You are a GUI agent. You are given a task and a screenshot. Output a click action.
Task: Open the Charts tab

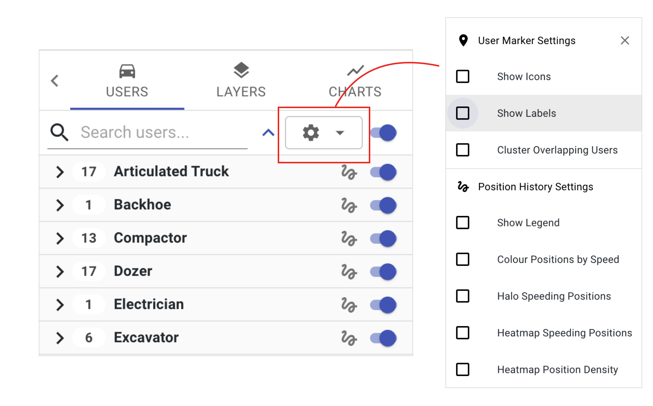pos(355,81)
